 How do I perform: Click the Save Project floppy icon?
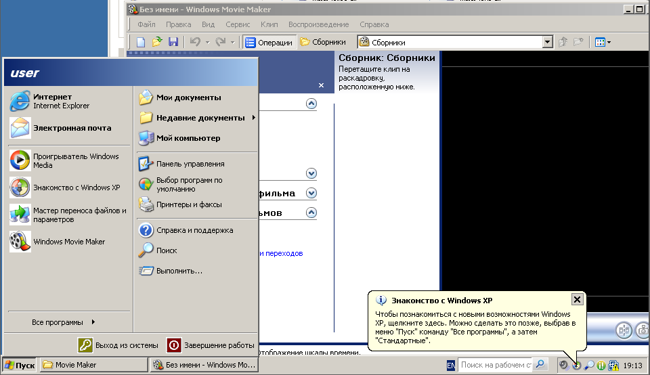point(173,42)
